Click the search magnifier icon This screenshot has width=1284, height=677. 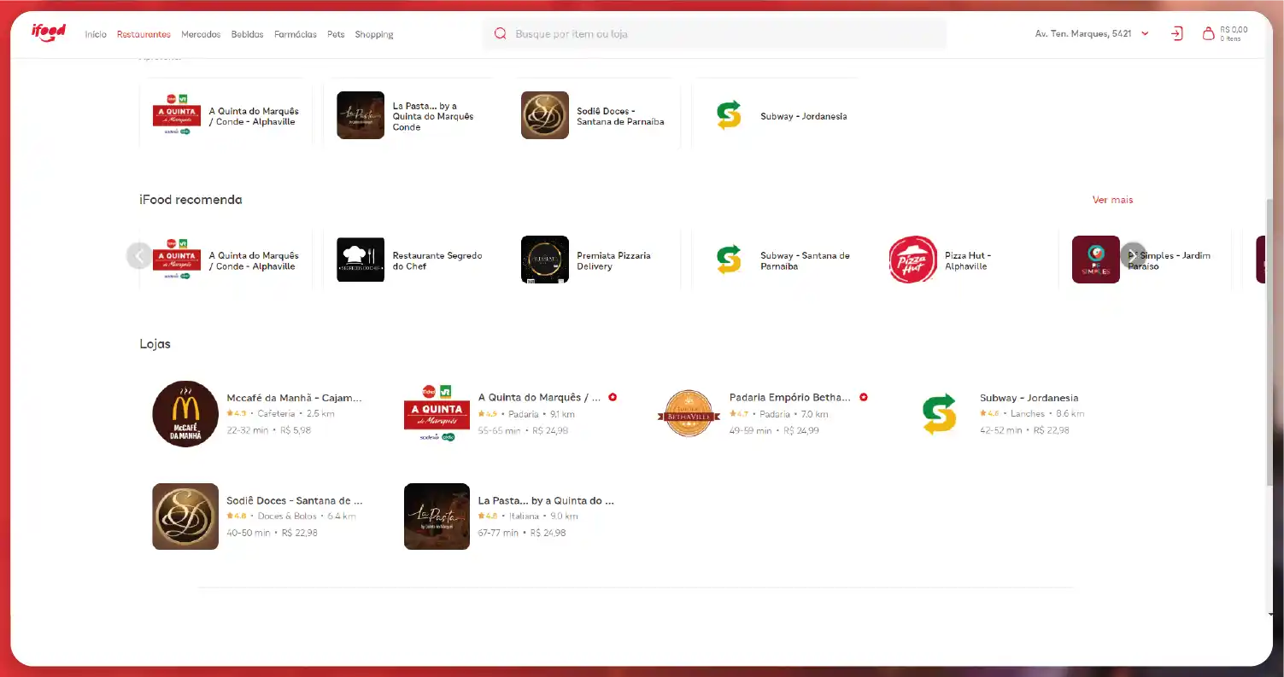[x=501, y=34]
